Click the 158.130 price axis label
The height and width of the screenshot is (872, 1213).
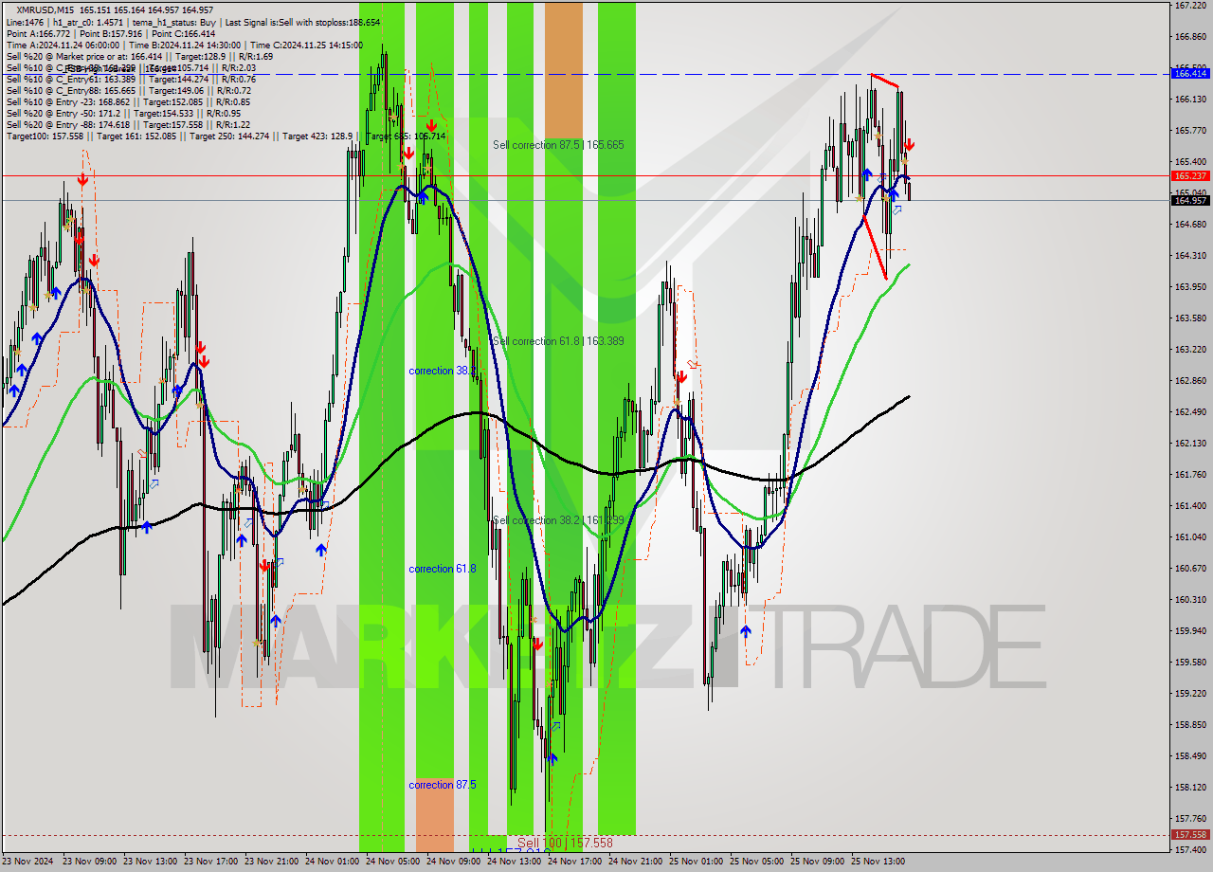(1190, 787)
